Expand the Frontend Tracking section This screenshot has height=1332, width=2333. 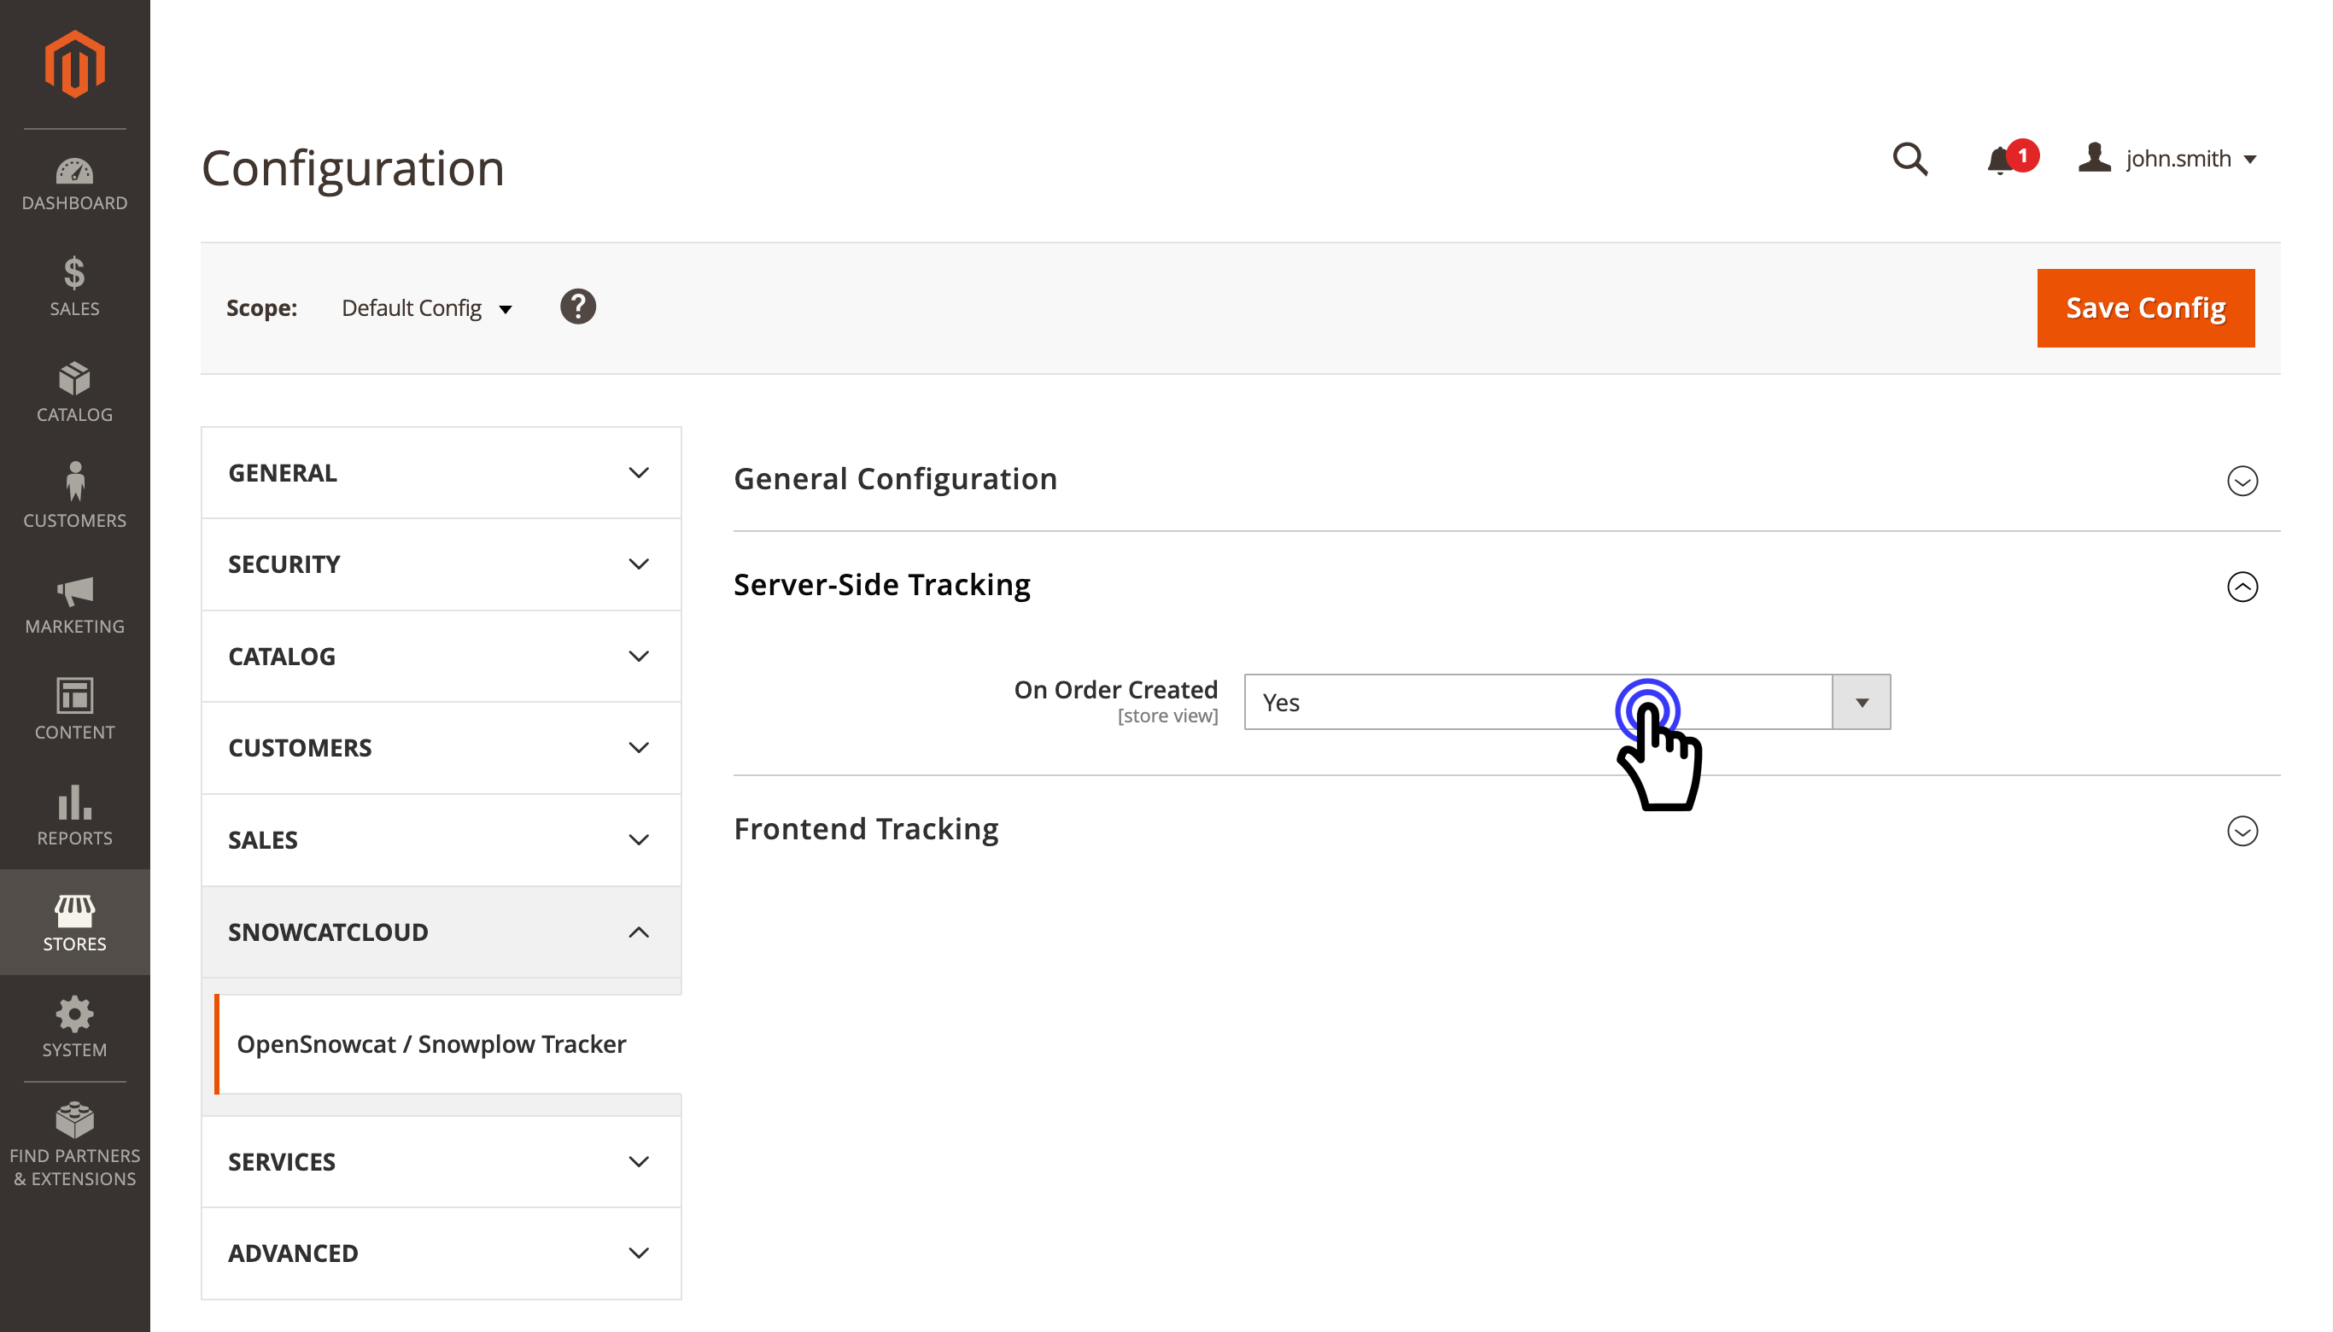point(2242,831)
